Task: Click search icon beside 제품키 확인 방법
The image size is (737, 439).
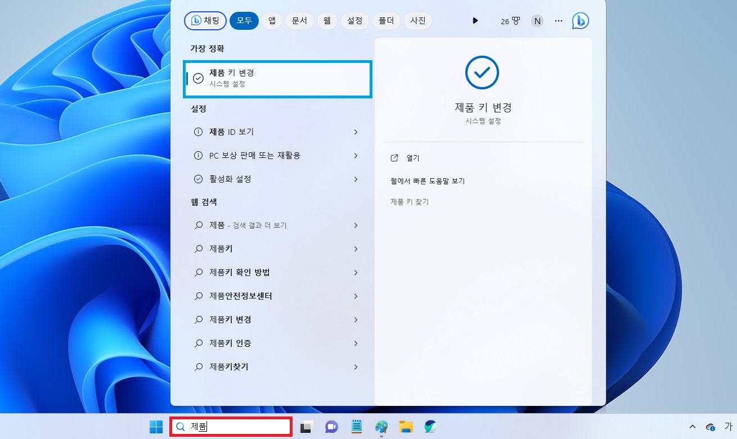Action: [x=198, y=273]
